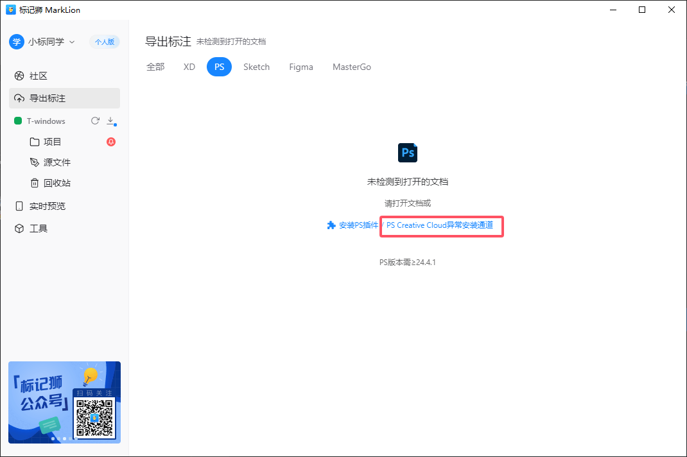Click the trash icon beside 回收站
The height and width of the screenshot is (457, 687).
pos(35,183)
